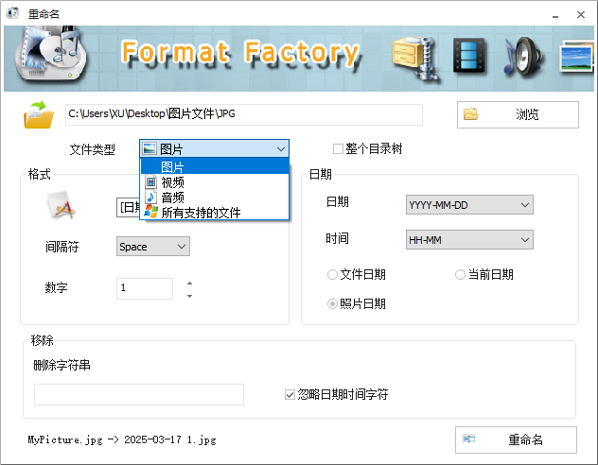The height and width of the screenshot is (465, 598).
Task: Click the 数字 number input field
Action: coord(145,288)
